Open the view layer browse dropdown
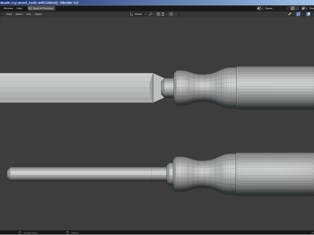 pyautogui.click(x=304, y=8)
